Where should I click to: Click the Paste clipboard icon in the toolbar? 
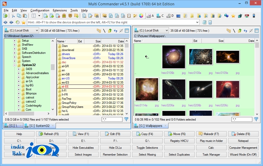click(x=25, y=16)
